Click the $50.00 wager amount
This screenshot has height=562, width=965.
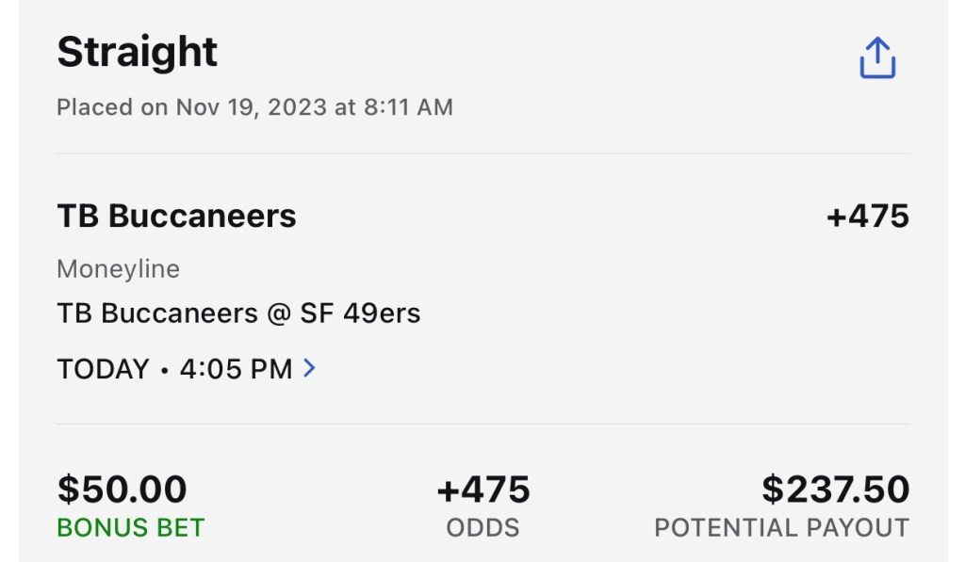[123, 490]
